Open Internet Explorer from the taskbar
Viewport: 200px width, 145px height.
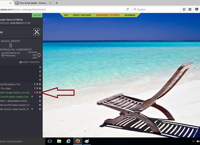click(x=68, y=141)
